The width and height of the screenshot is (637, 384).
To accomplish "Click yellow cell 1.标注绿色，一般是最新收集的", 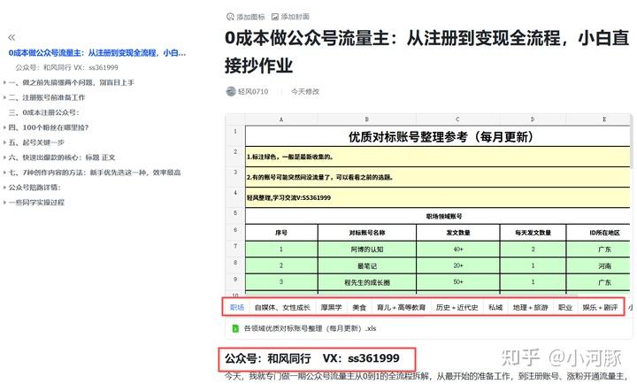I will coord(438,157).
